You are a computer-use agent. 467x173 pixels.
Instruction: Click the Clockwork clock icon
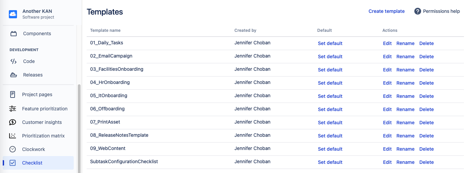pyautogui.click(x=13, y=149)
